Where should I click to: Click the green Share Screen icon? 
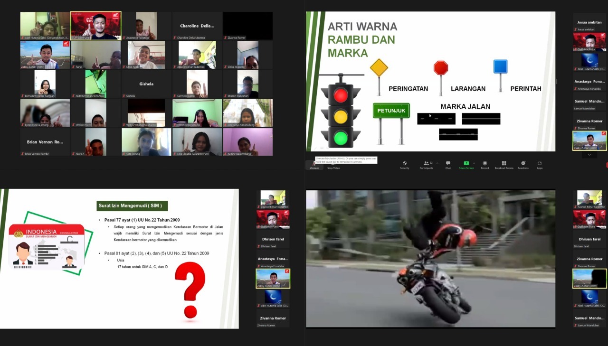click(466, 163)
